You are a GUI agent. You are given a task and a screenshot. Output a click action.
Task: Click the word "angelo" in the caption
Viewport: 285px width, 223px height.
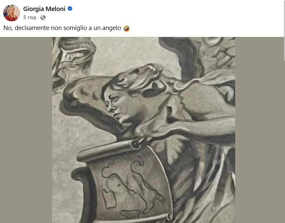click(111, 28)
